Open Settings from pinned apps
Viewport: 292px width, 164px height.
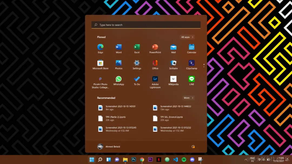click(x=137, y=65)
